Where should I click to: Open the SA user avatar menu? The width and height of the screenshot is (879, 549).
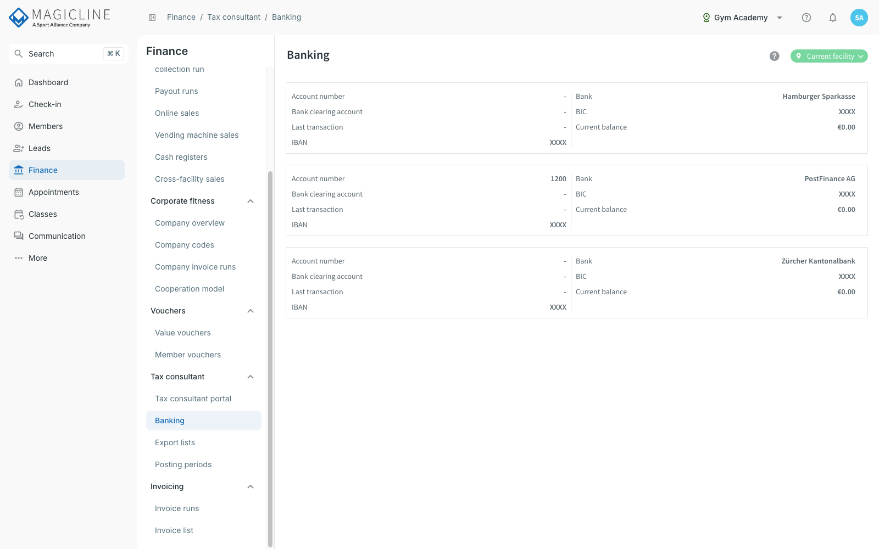[859, 18]
